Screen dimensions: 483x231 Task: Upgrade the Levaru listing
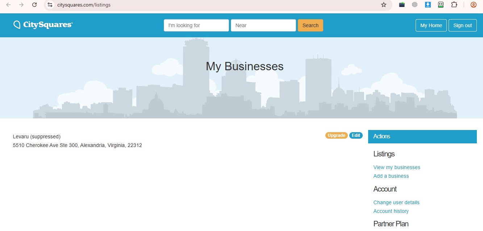[337, 135]
